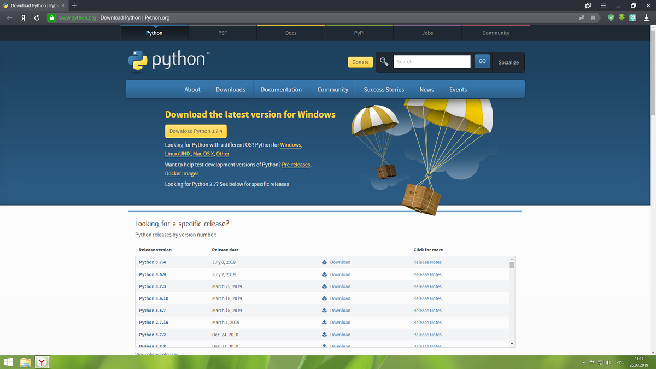Open the Linux/UNIX link
The image size is (656, 369).
click(178, 154)
